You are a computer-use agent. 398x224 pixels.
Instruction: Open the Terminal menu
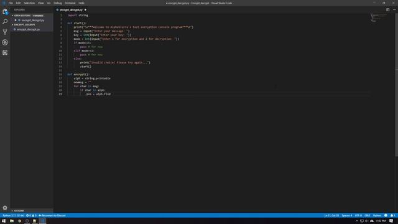pyautogui.click(x=70, y=3)
